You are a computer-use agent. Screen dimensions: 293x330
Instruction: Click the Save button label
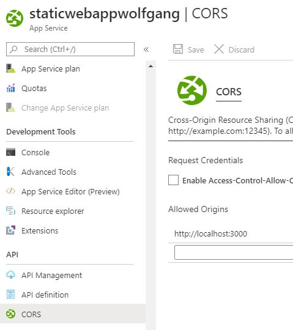(x=196, y=50)
